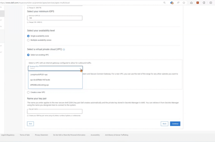Image resolution: width=215 pixels, height=142 pixels.
Task: Click the browser extensions puzzle icon
Action: (x=204, y=2)
